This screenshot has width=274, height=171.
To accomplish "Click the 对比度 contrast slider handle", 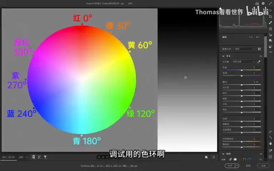I will pyautogui.click(x=242, y=90).
